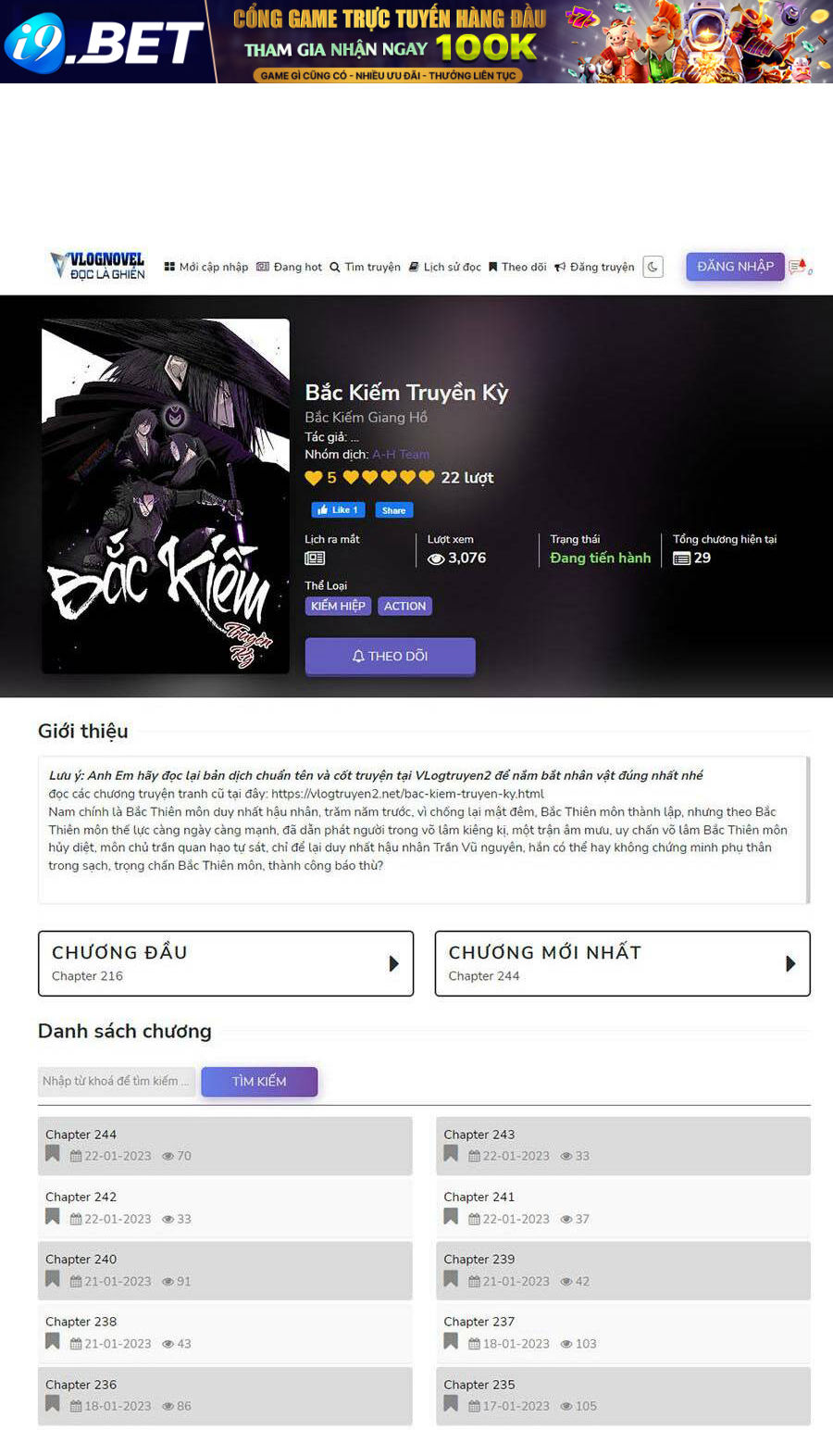Share the comic on Facebook
The width and height of the screenshot is (833, 1430).
393,510
